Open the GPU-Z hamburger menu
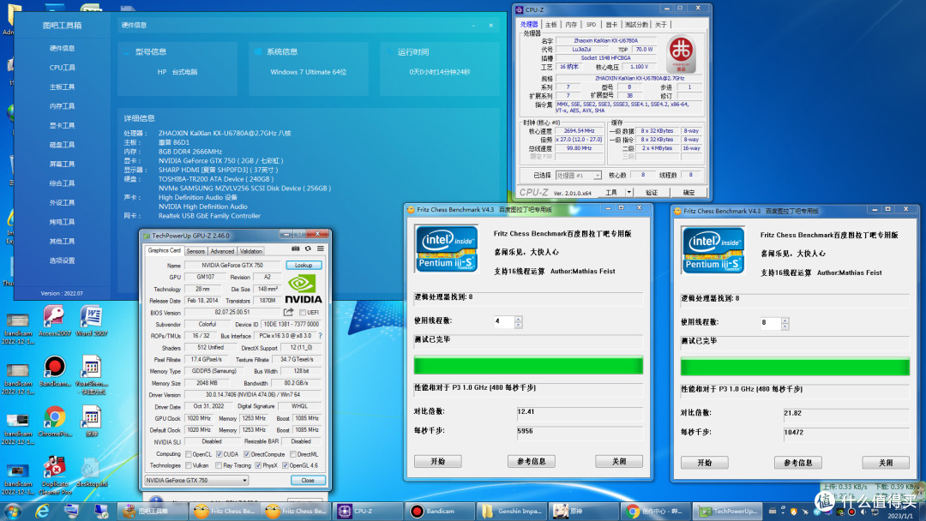Screen dimensions: 926x521 coord(320,249)
